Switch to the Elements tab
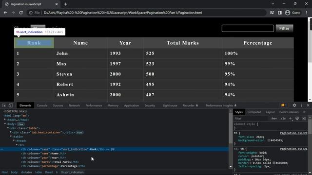Image resolution: width=312 pixels, height=175 pixels. [x=25, y=105]
